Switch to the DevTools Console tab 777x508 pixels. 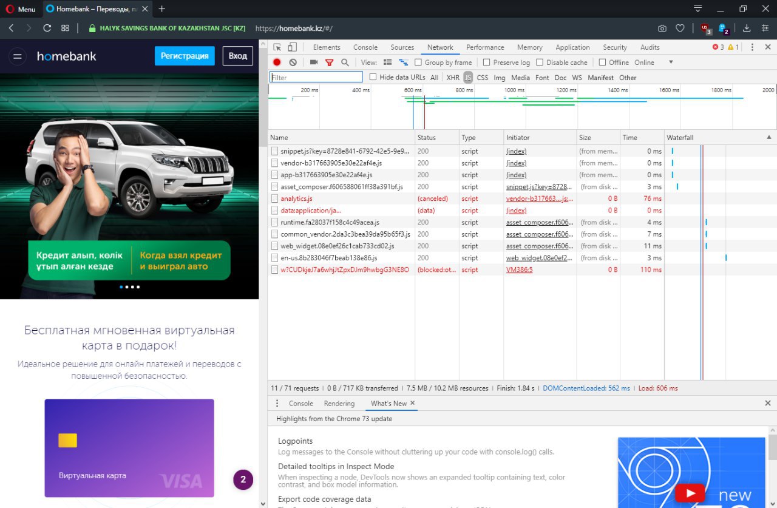(365, 47)
